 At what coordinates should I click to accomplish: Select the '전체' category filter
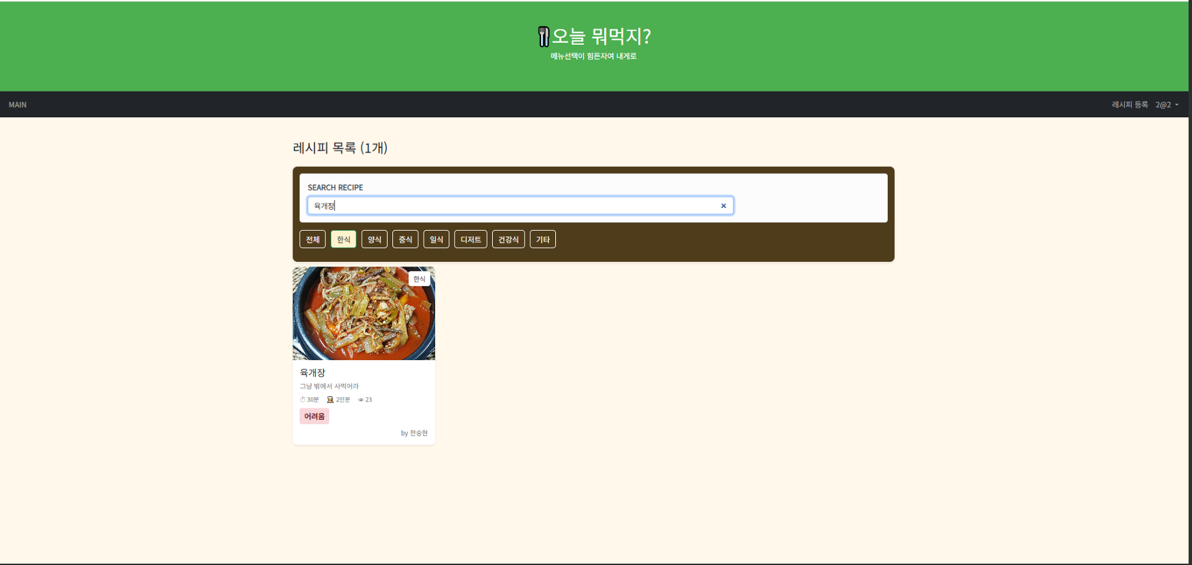312,239
